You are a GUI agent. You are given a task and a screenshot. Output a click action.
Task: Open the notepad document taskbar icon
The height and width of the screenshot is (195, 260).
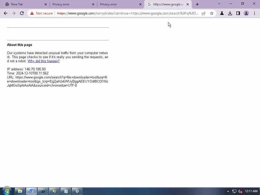pos(66,191)
